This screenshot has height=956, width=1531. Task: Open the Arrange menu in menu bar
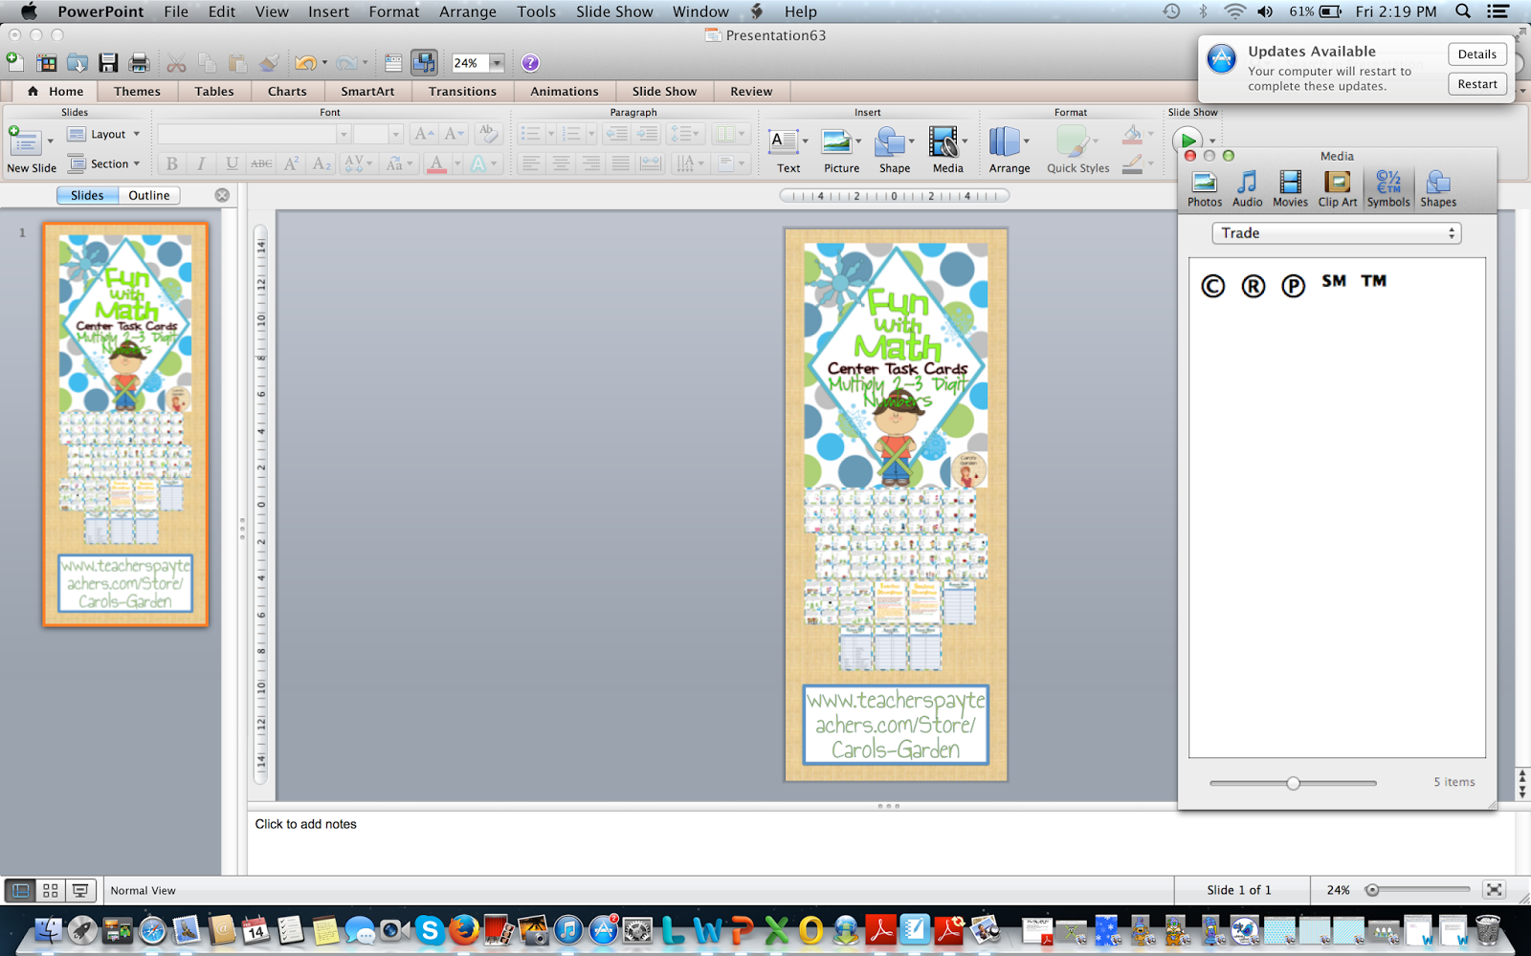tap(467, 11)
